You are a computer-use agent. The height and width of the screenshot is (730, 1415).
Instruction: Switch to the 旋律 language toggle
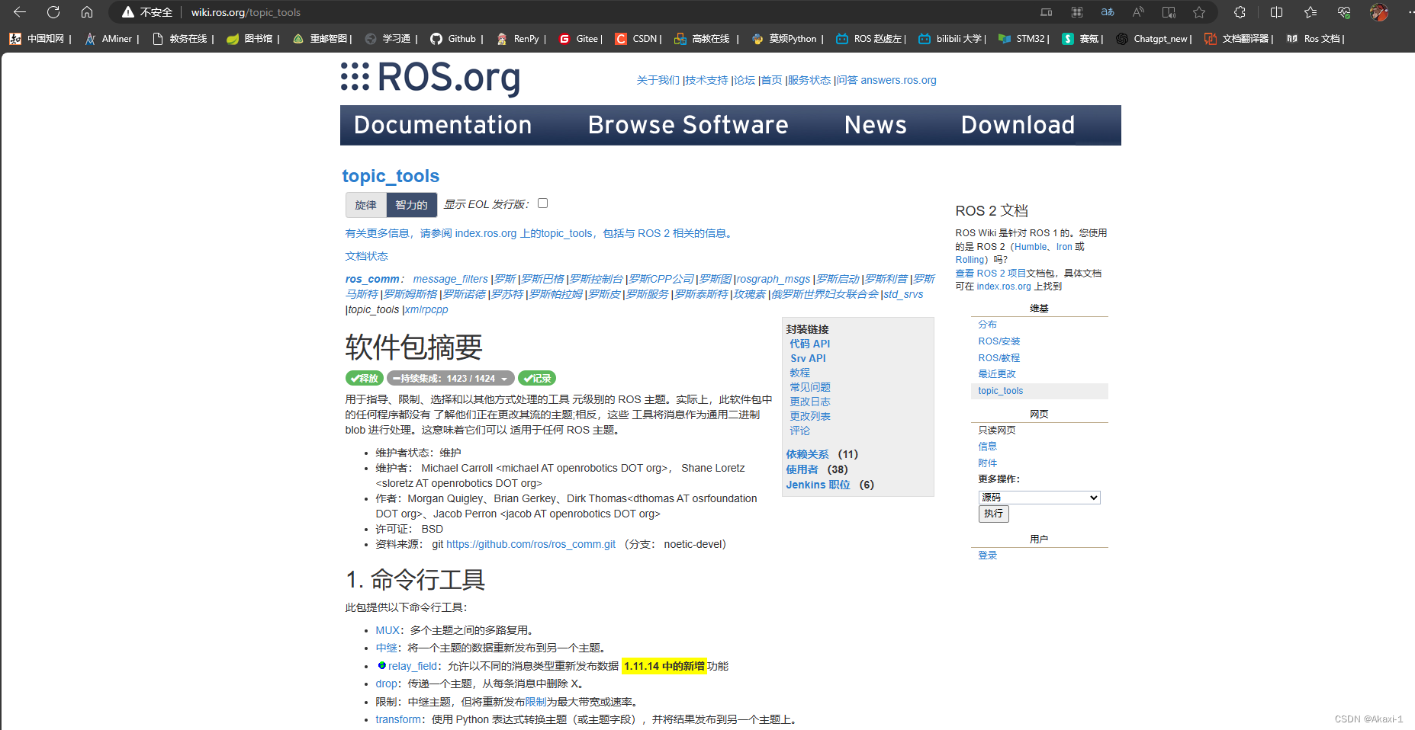point(365,204)
